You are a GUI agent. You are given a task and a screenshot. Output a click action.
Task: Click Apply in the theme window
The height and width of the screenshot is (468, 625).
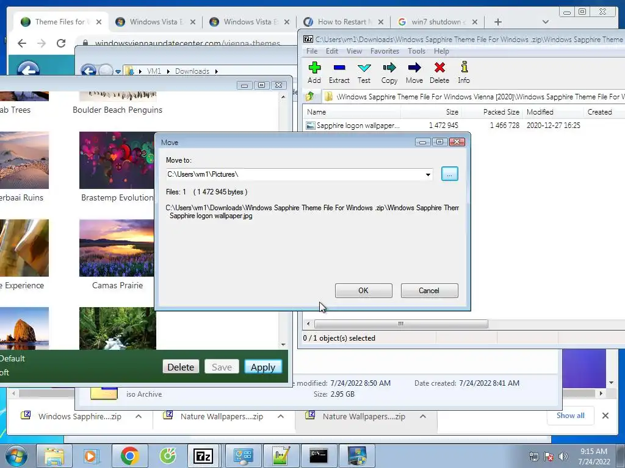point(263,367)
